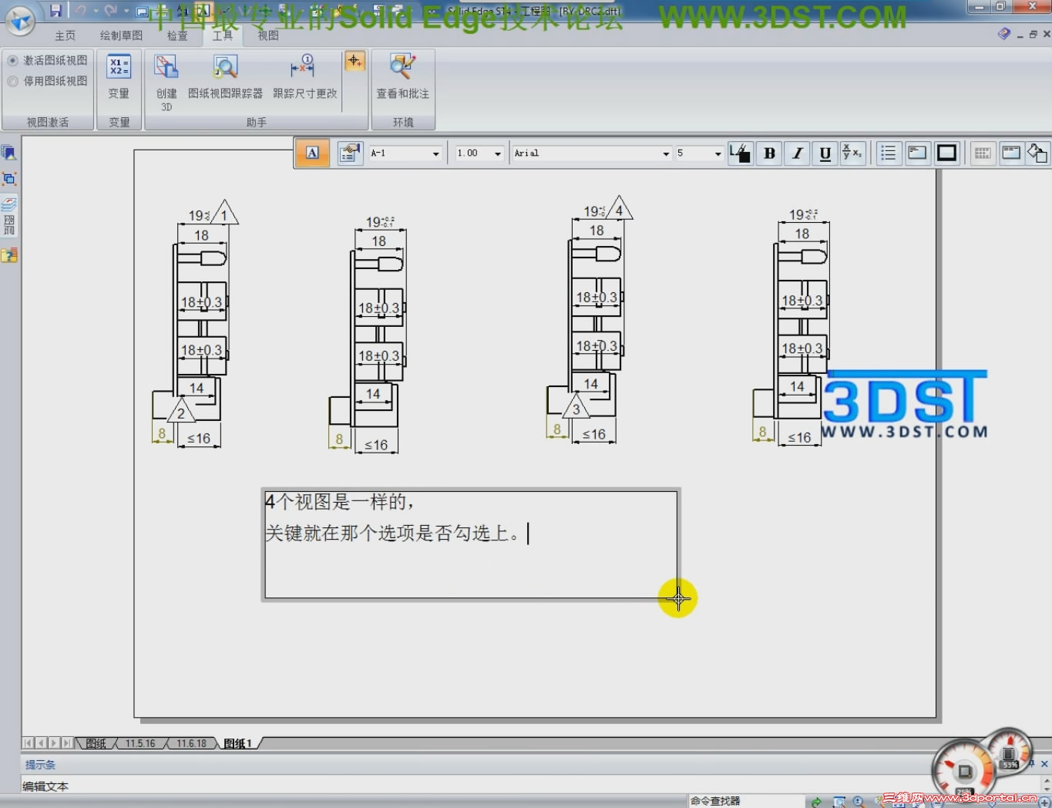The height and width of the screenshot is (808, 1052).
Task: Toggle Bold formatting
Action: pyautogui.click(x=769, y=153)
